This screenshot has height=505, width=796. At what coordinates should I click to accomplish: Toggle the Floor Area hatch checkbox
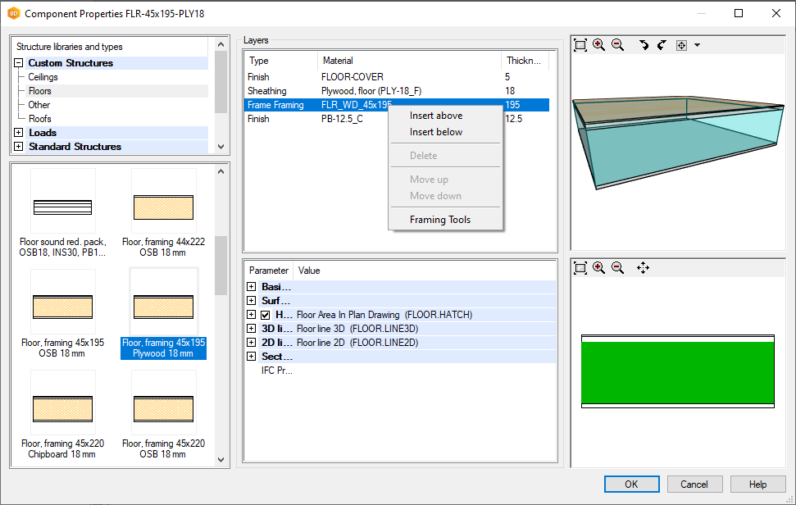click(x=266, y=315)
